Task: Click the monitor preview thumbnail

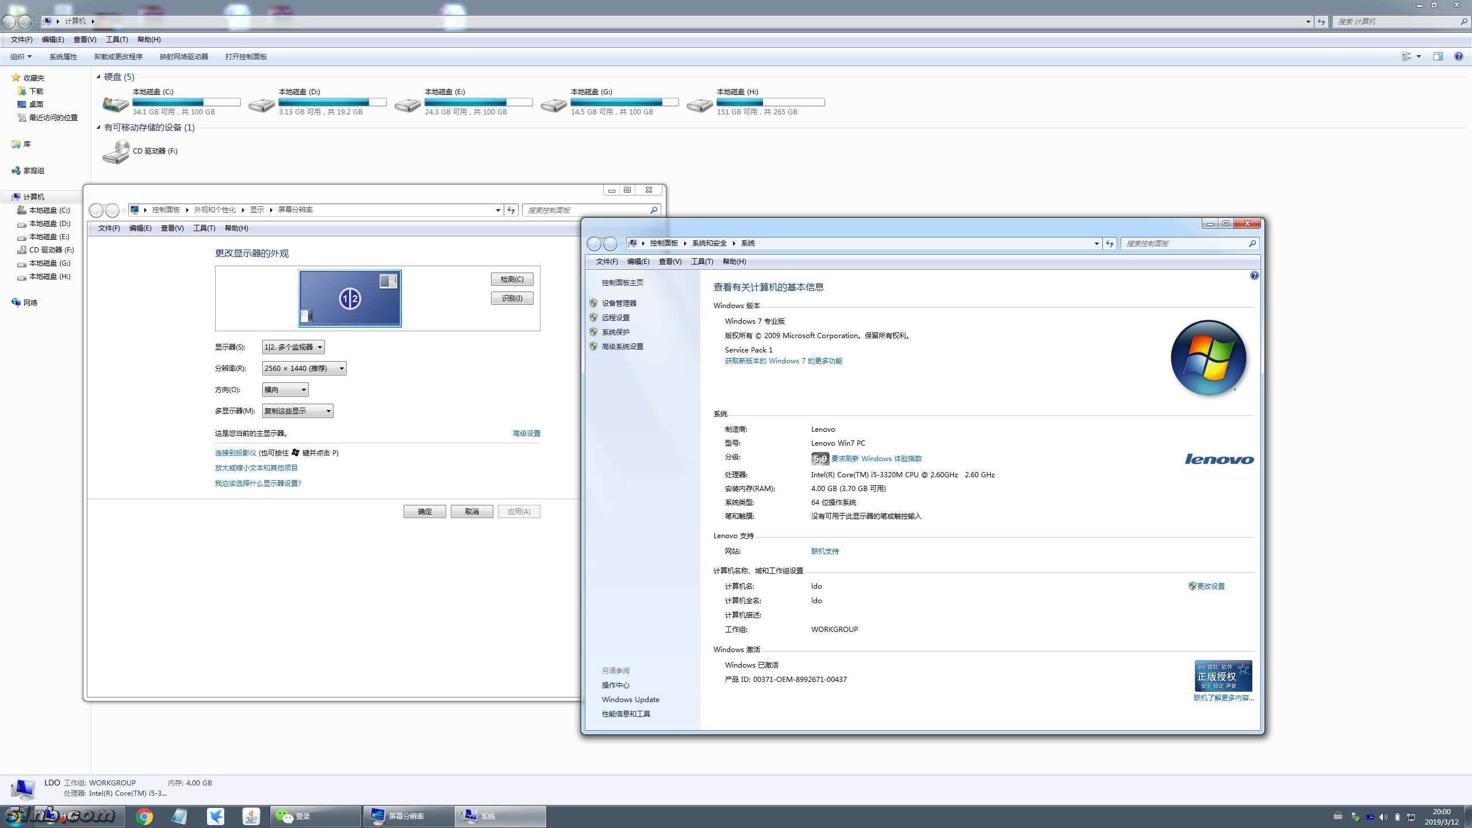Action: click(x=350, y=298)
